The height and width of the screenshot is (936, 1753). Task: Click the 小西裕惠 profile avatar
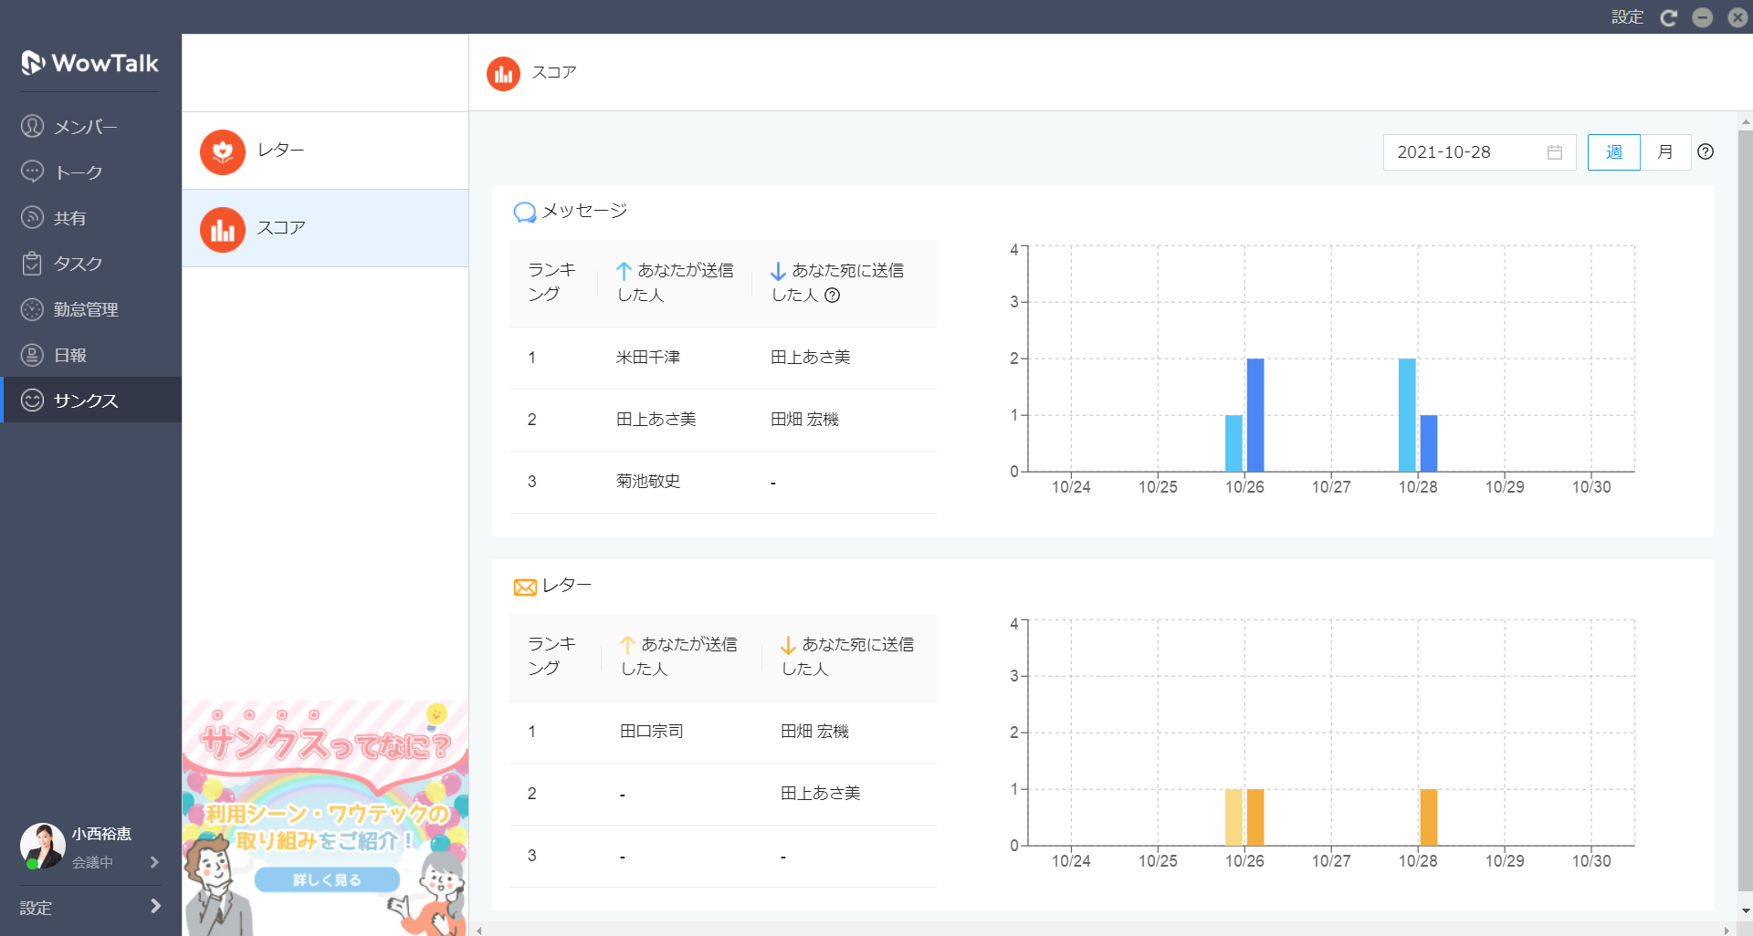click(43, 846)
